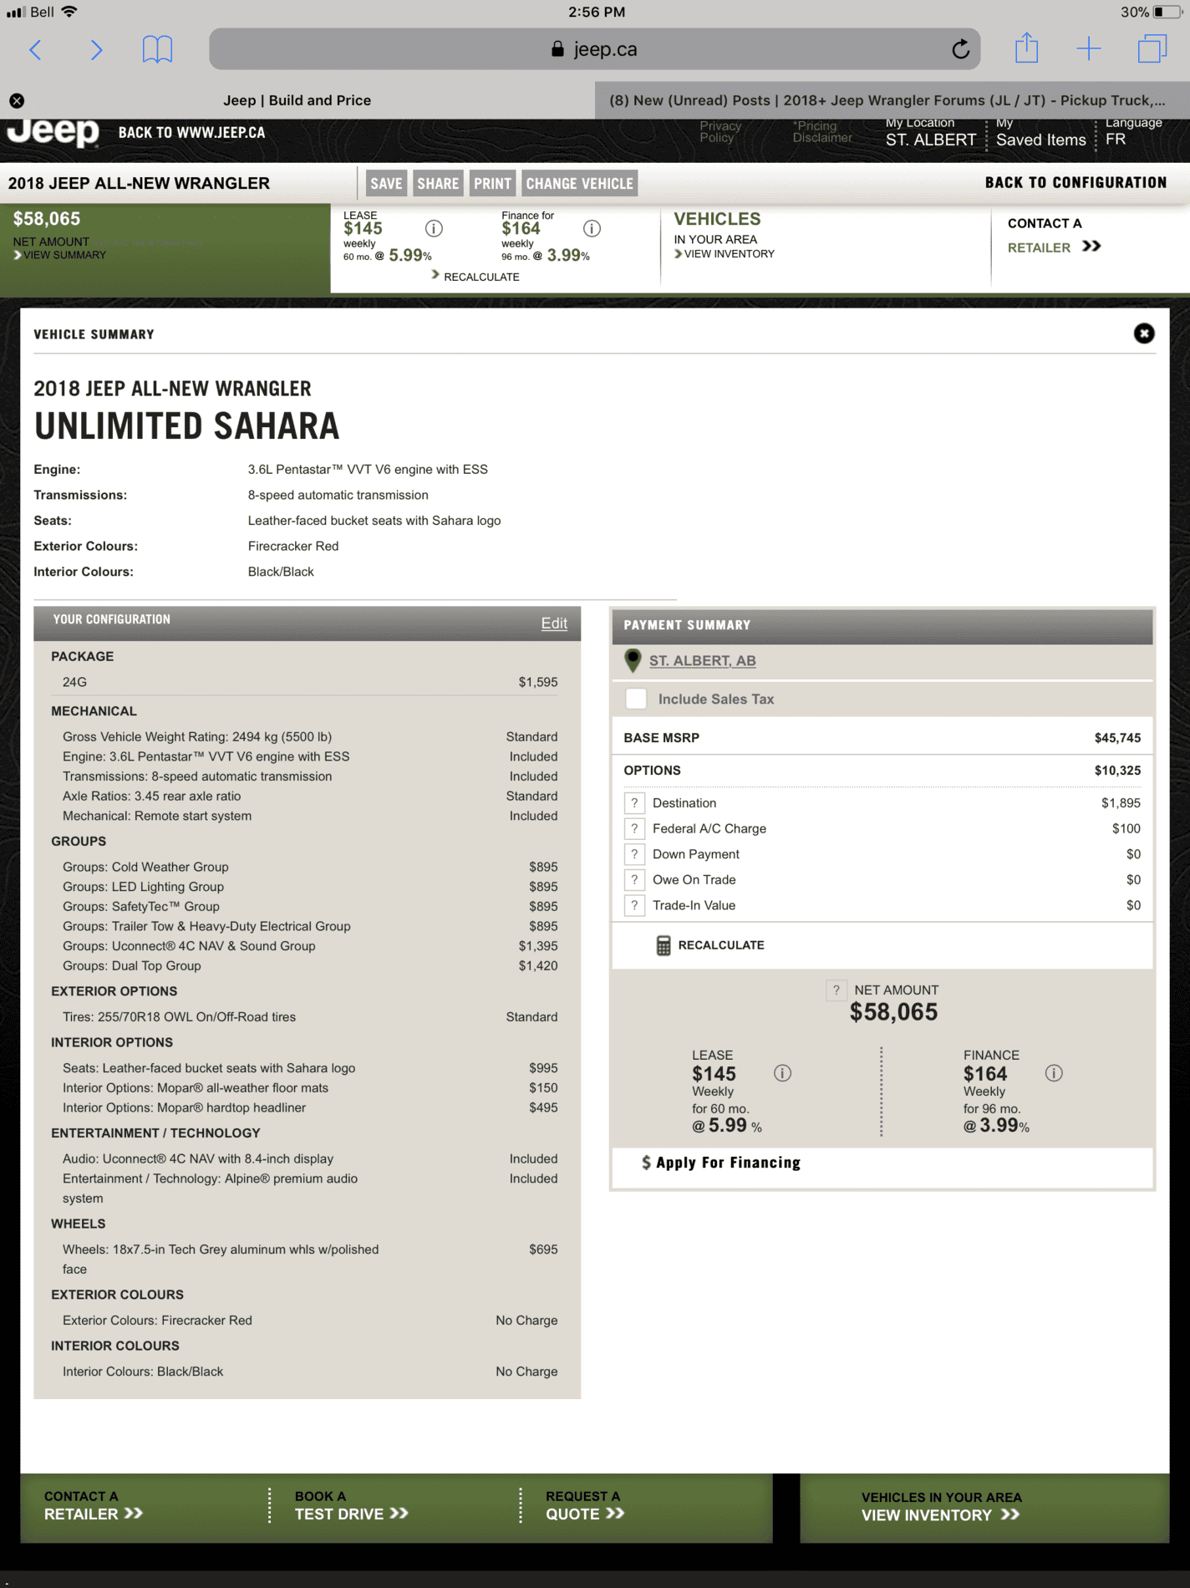Tap Safari back arrow

35,50
